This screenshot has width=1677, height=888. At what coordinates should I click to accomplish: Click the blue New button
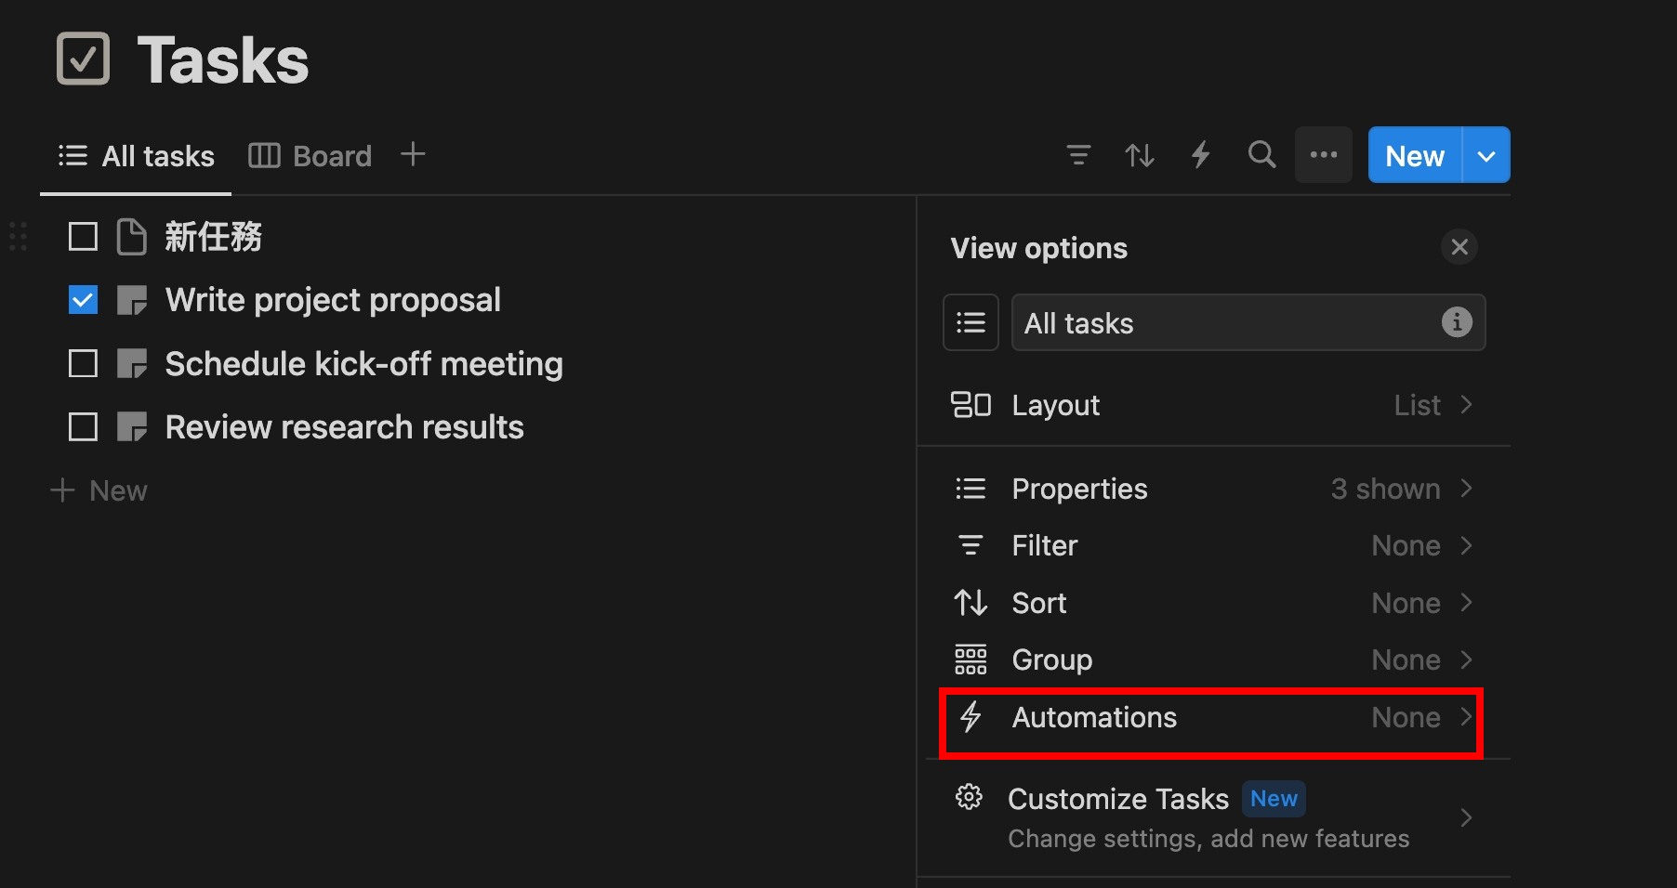1414,155
